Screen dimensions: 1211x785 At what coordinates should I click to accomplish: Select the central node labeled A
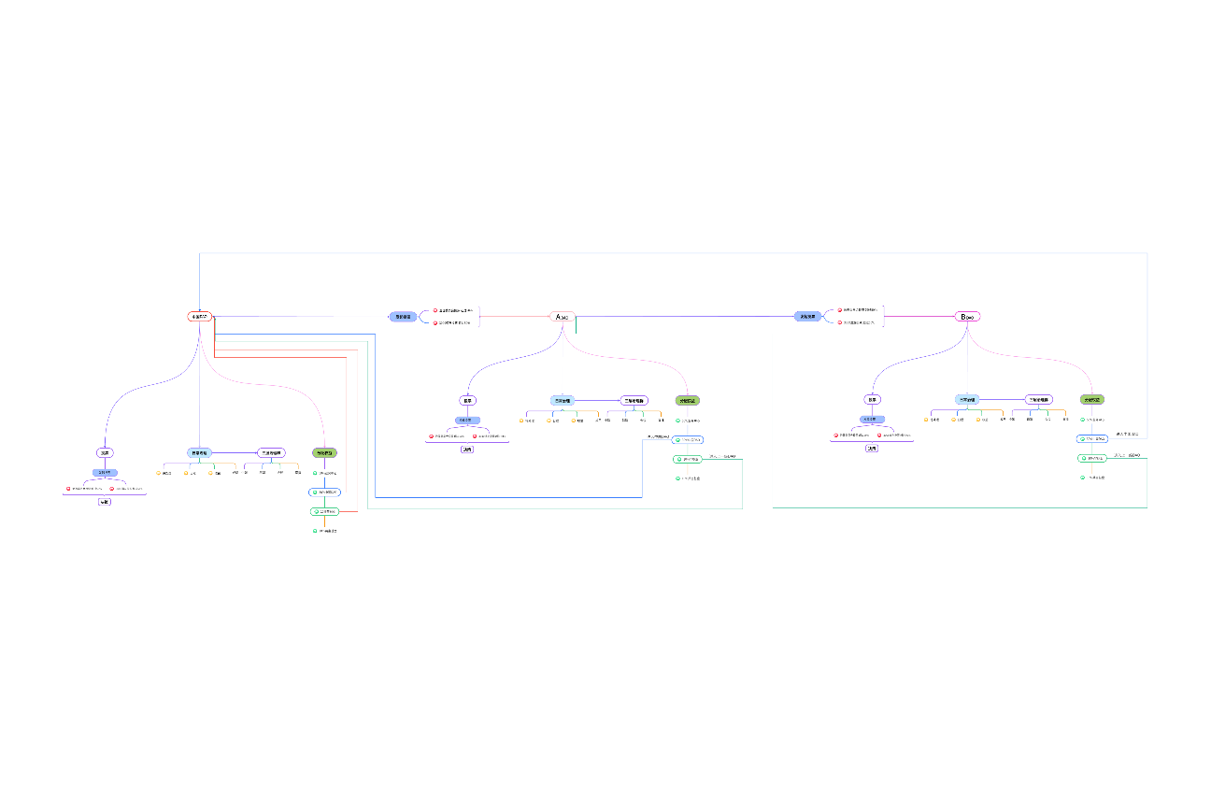point(562,317)
